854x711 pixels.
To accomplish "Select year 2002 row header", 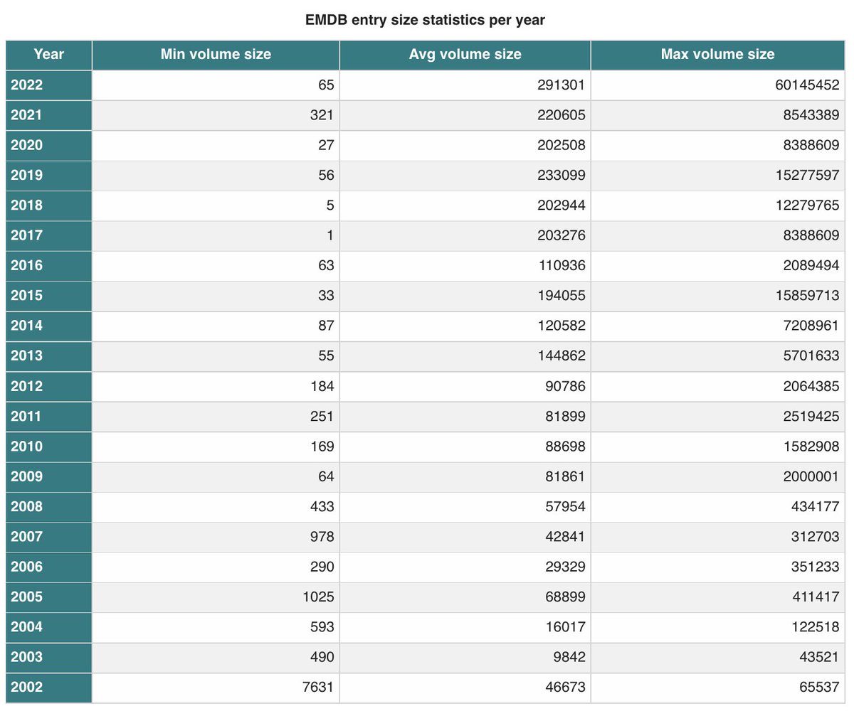I will [x=49, y=688].
